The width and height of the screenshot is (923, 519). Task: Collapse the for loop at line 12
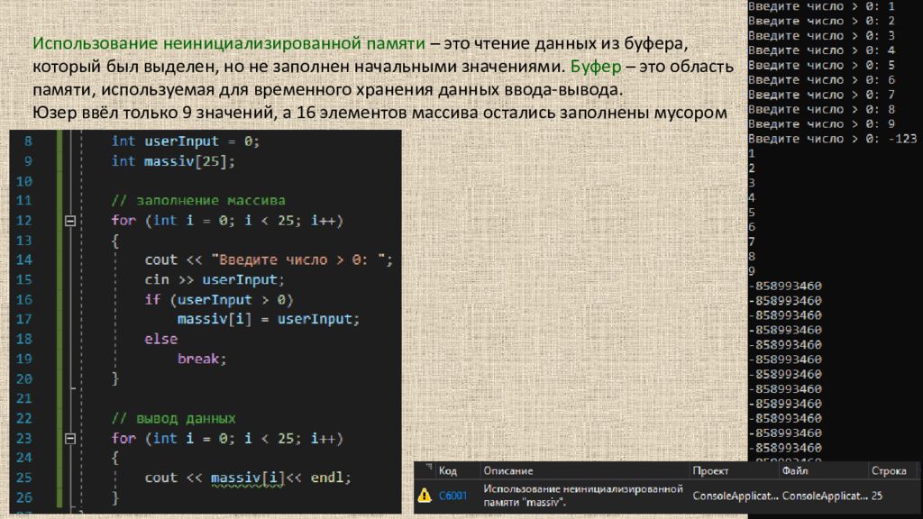pyautogui.click(x=69, y=221)
